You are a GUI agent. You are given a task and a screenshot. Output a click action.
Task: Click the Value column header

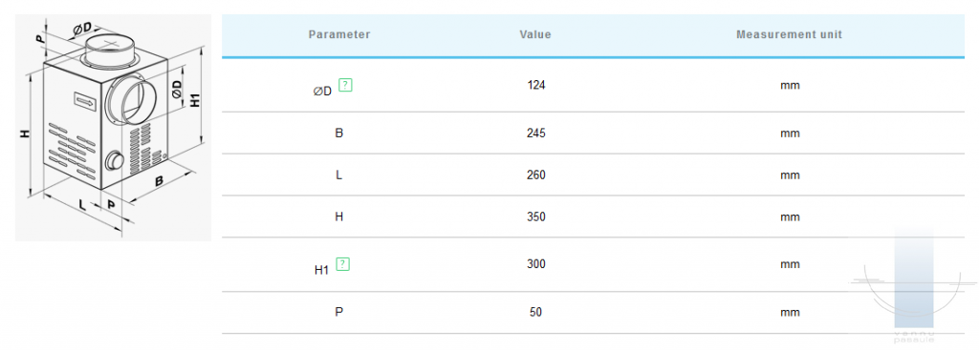535,35
